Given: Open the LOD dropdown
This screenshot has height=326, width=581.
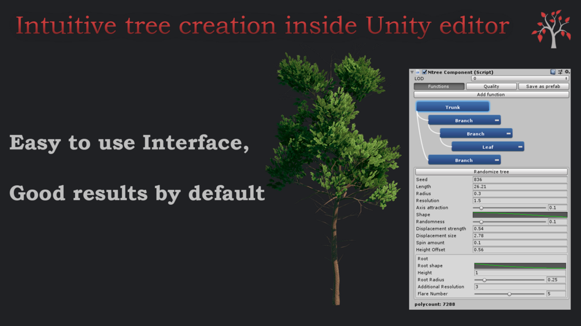Looking at the screenshot, I should 520,78.
